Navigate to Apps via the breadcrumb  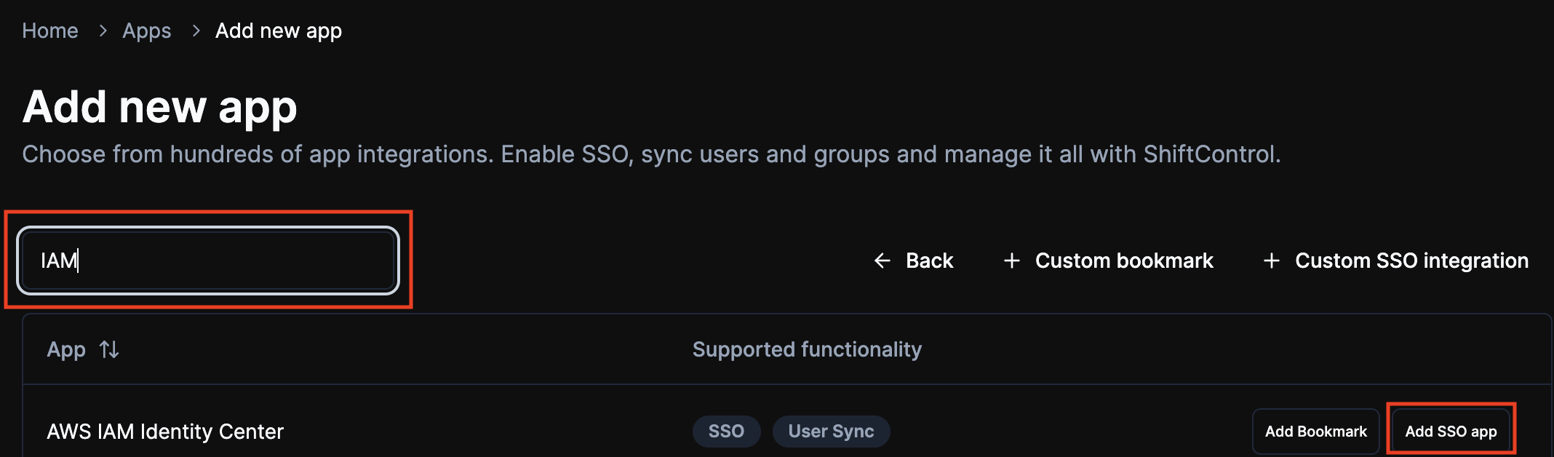(146, 31)
